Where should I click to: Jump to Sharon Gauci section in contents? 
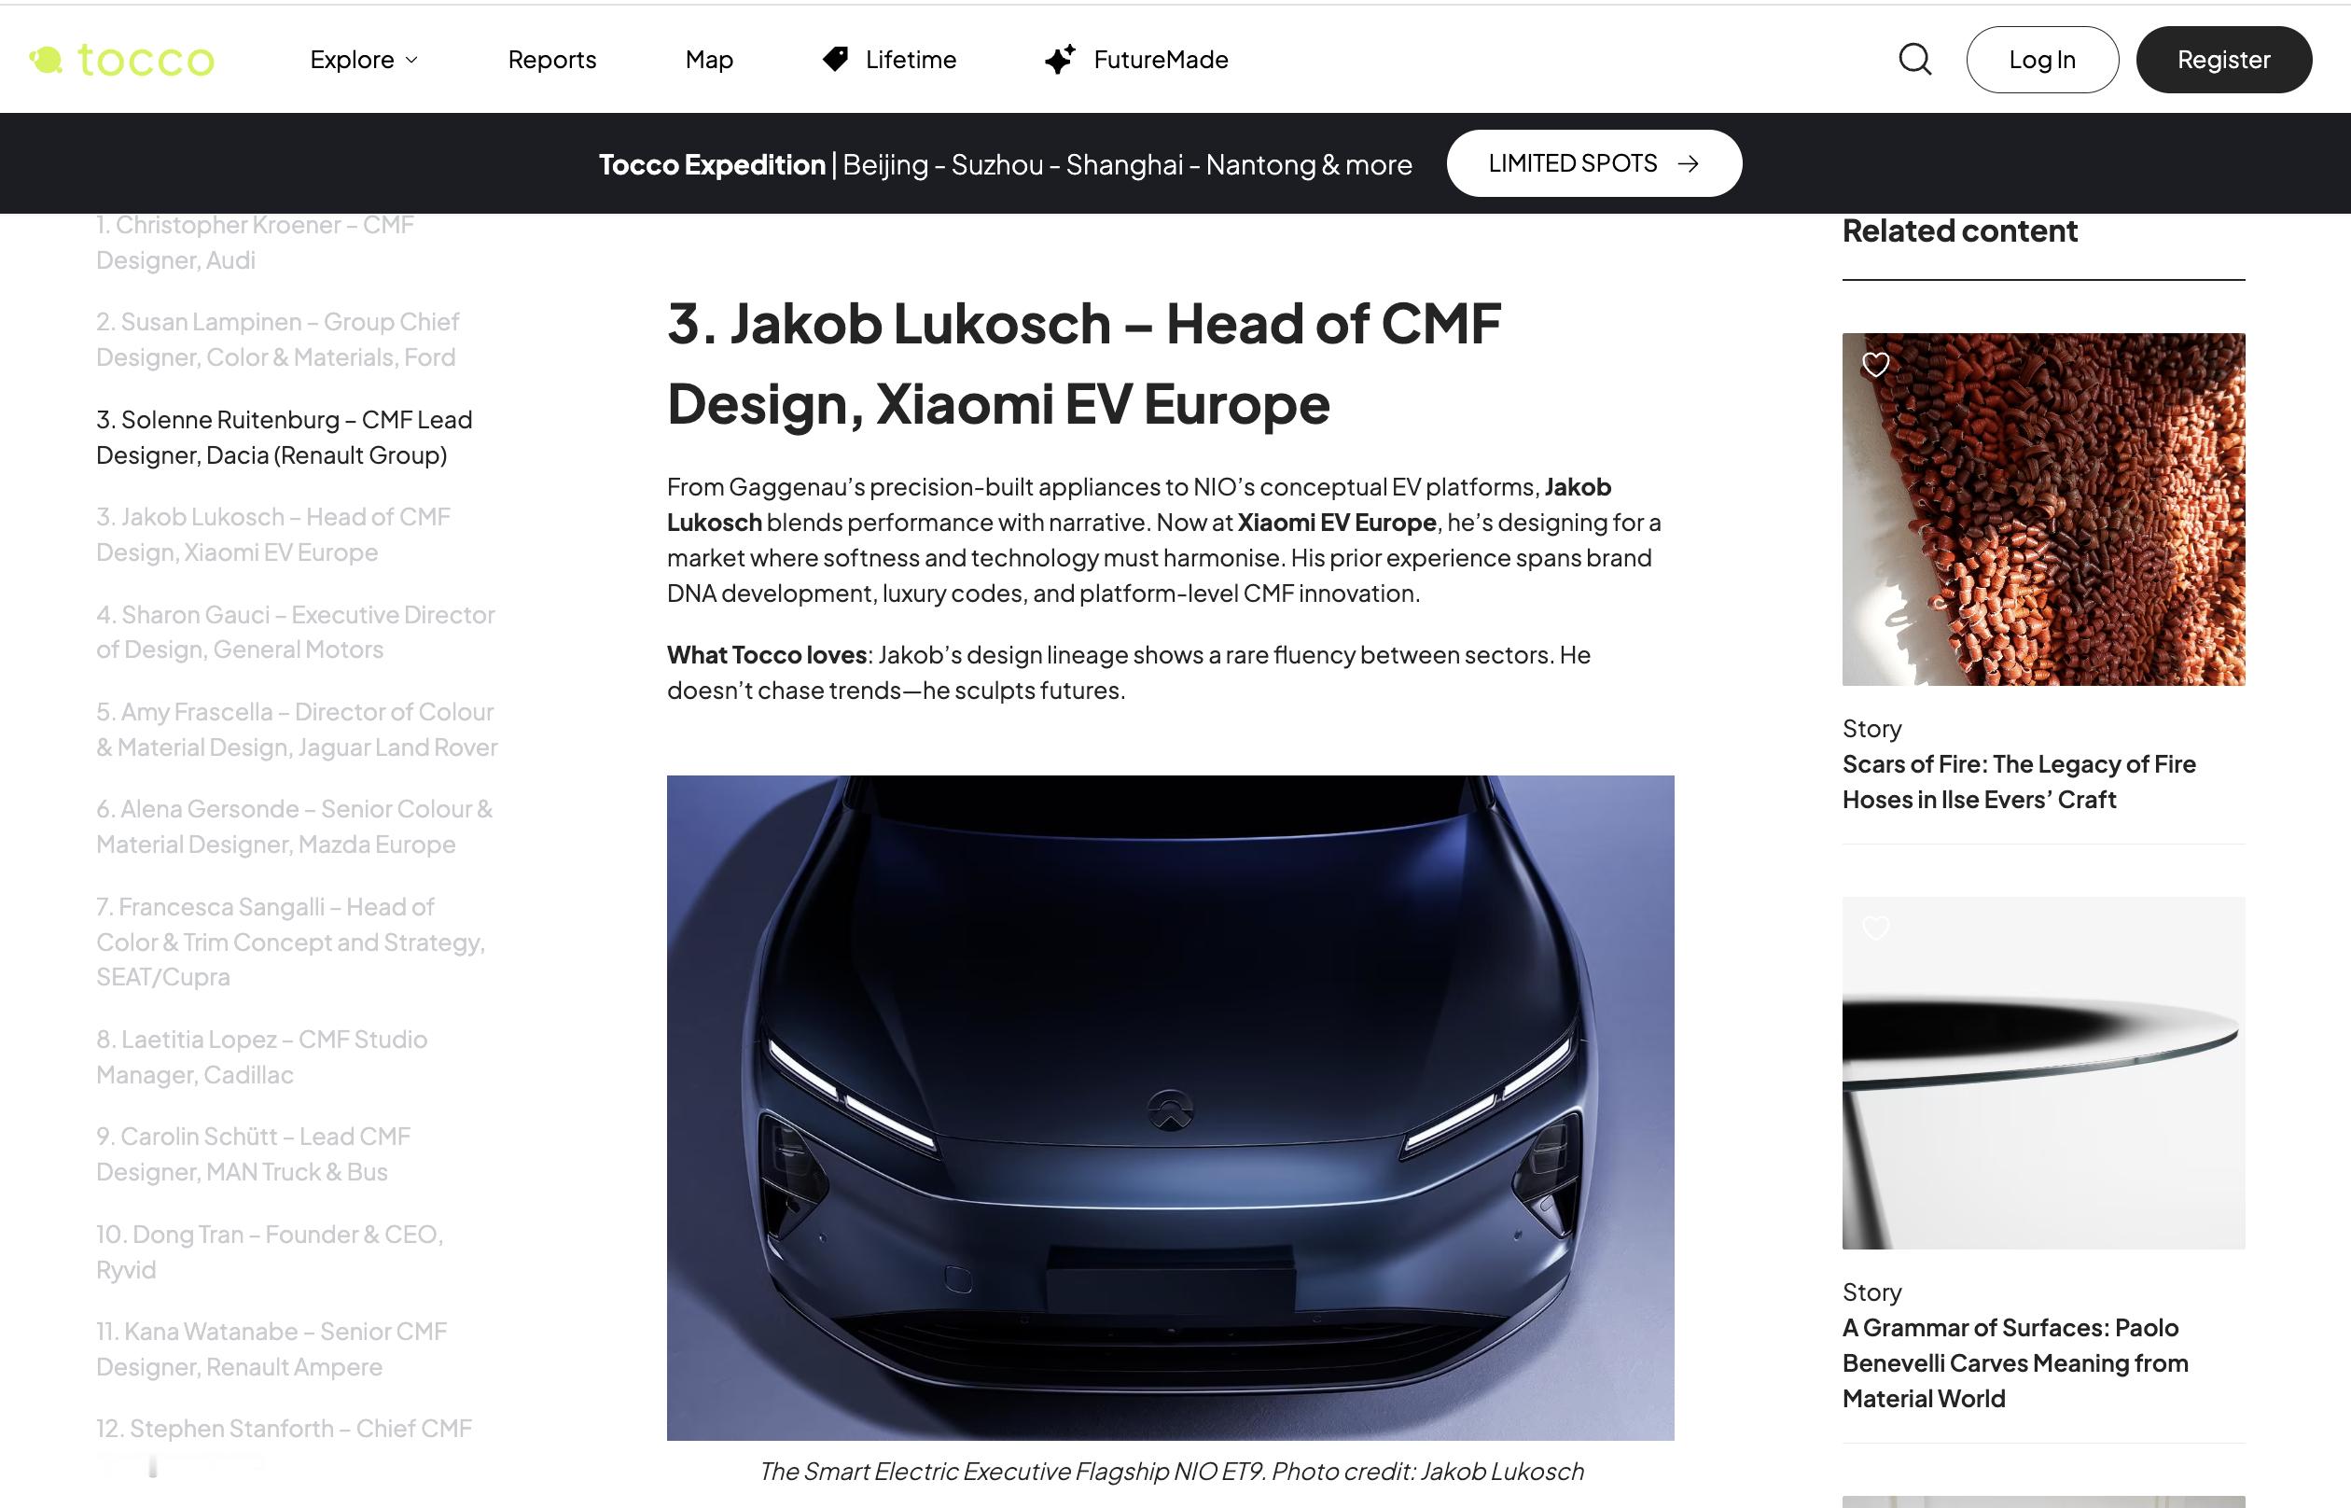tap(296, 632)
